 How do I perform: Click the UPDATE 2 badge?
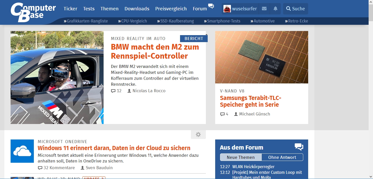coord(94,178)
